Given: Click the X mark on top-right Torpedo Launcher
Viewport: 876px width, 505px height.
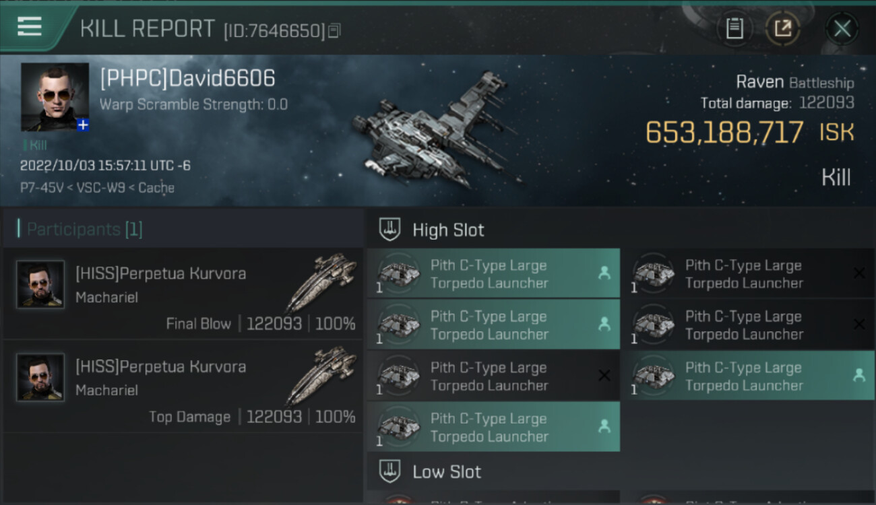Looking at the screenshot, I should coord(859,273).
